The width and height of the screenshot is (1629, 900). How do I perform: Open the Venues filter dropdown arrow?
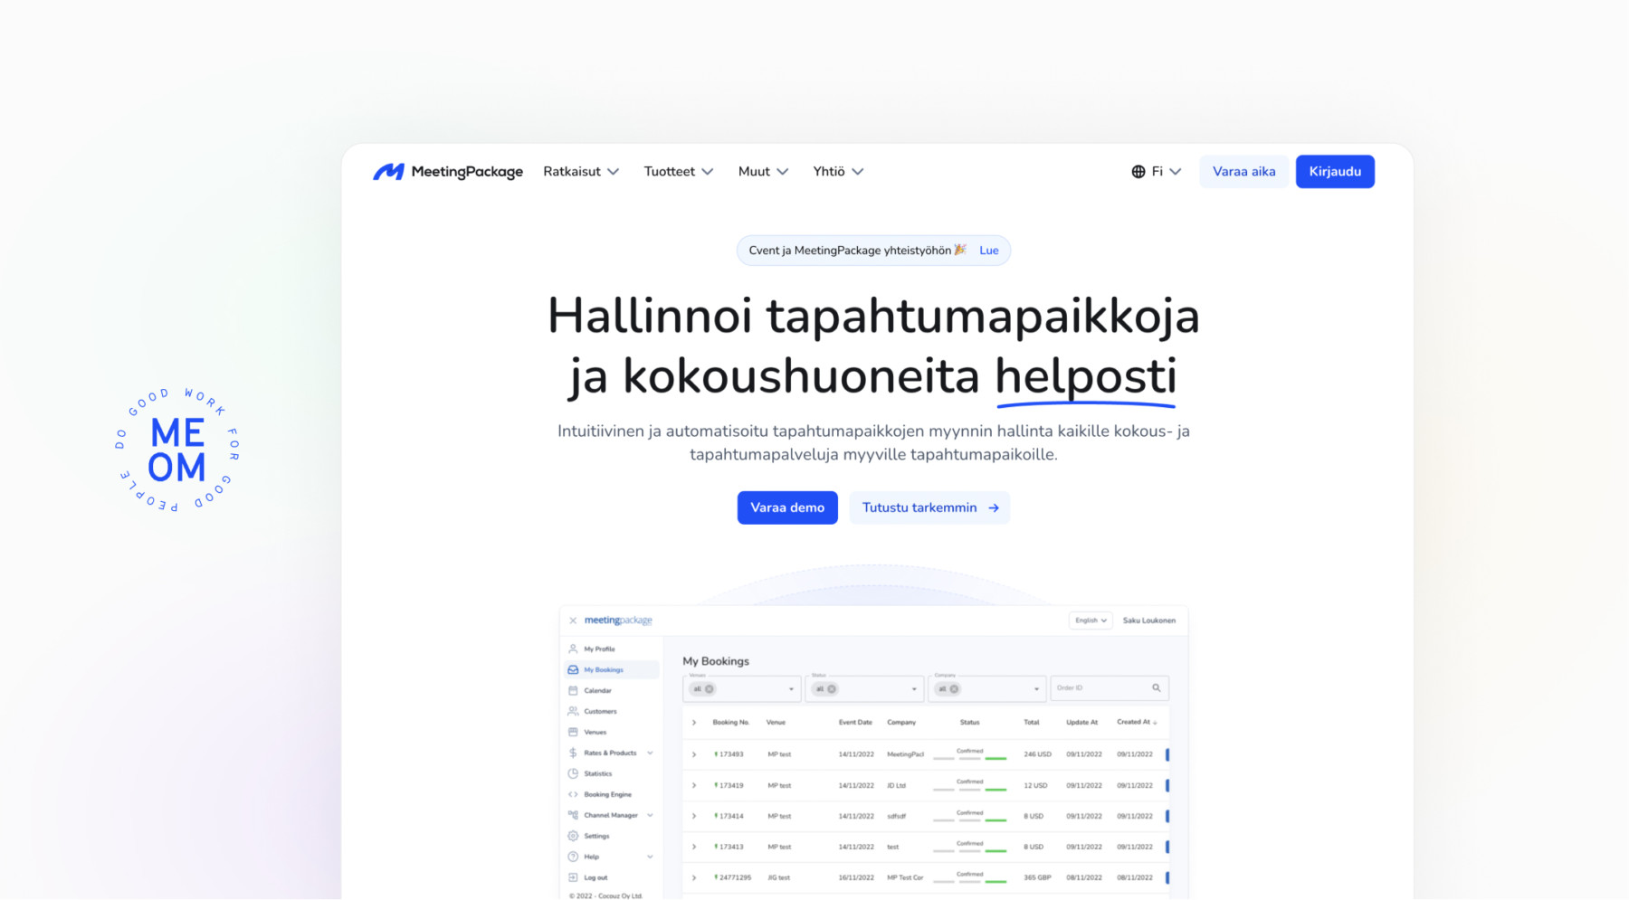[x=791, y=689]
